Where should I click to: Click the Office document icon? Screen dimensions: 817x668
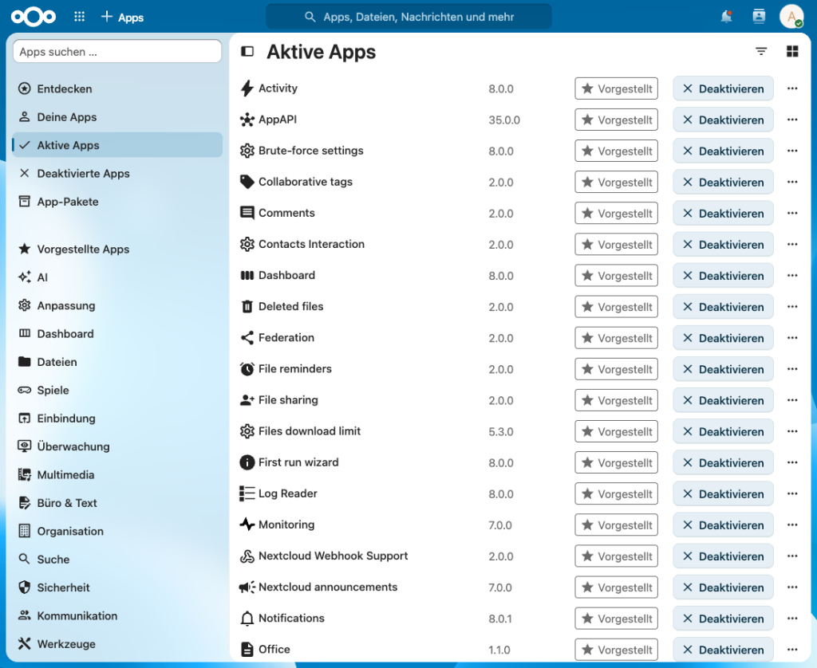pyautogui.click(x=247, y=649)
